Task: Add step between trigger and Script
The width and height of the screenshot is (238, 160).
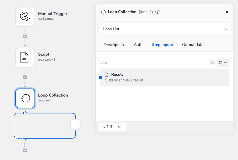Action: point(25,37)
